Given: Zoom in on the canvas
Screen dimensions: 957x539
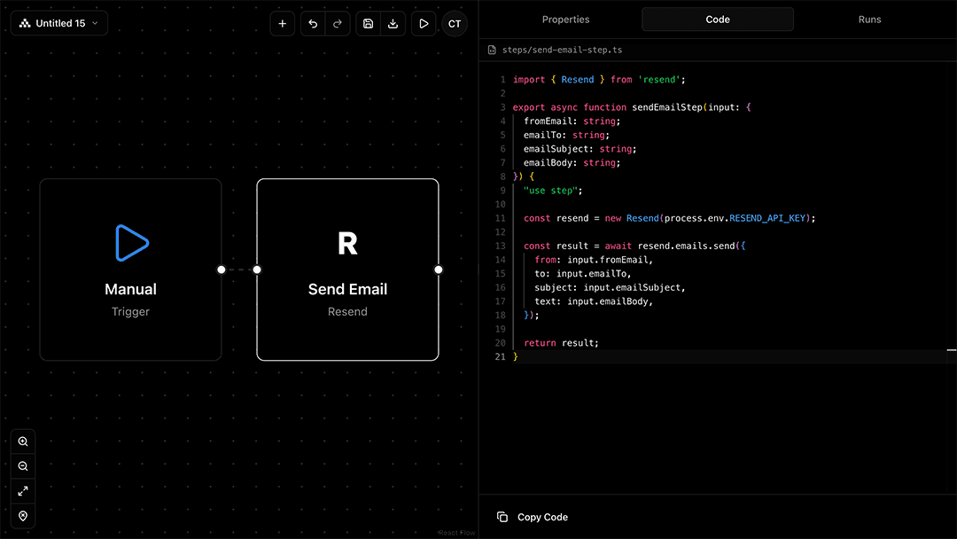Looking at the screenshot, I should [23, 441].
